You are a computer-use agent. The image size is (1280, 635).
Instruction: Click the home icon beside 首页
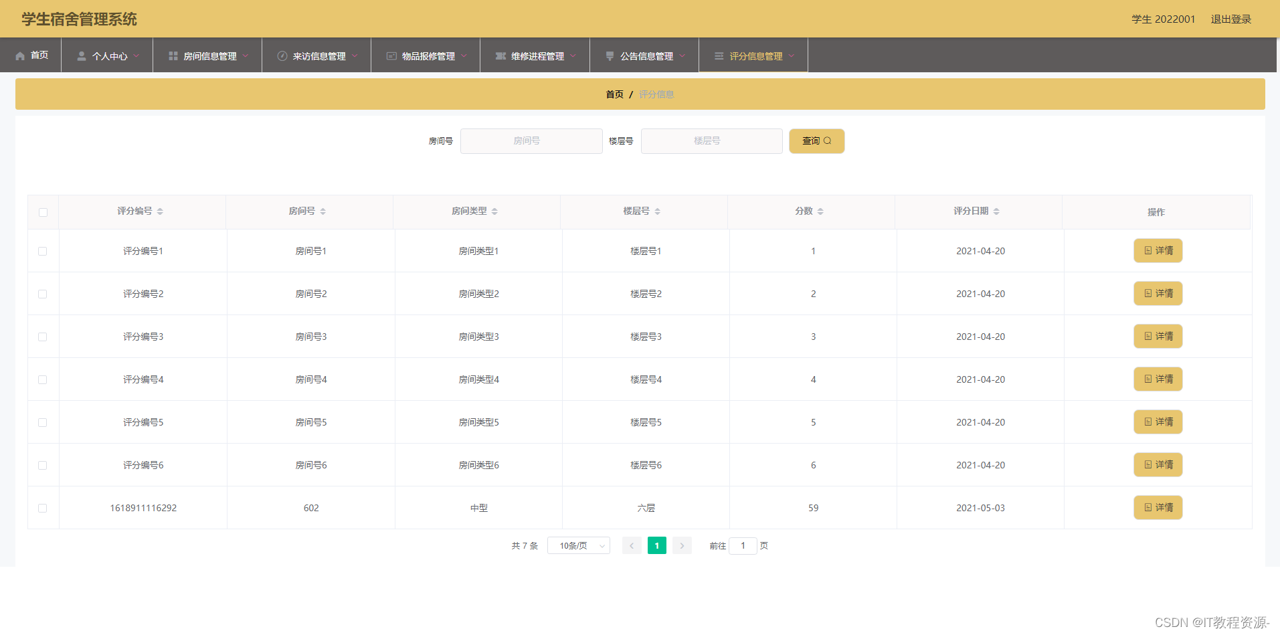point(20,56)
